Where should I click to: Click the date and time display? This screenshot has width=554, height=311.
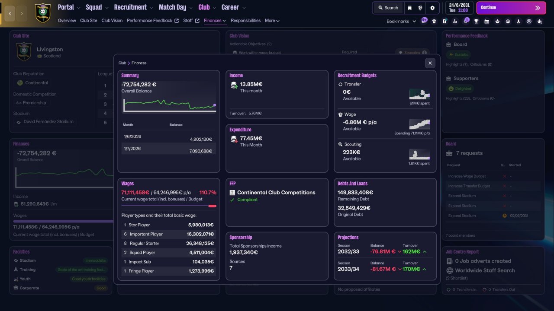point(459,8)
